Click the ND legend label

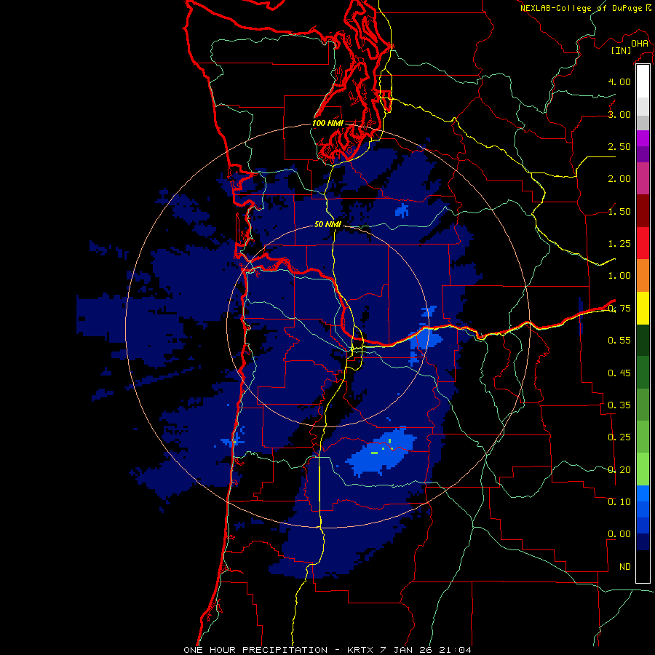625,567
